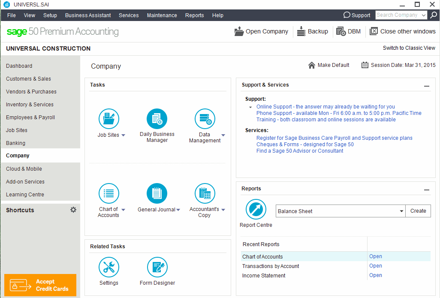Open the General Journal icon
This screenshot has width=440, height=298.
[x=157, y=193]
